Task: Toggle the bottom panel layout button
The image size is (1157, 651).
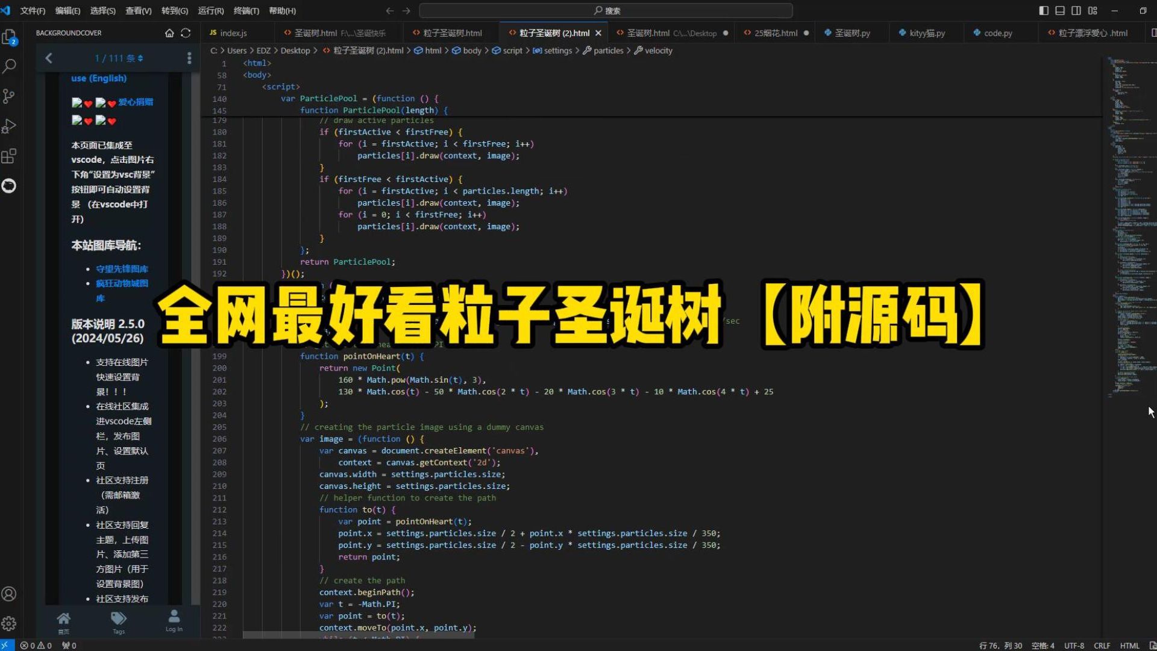Action: [x=1060, y=10]
